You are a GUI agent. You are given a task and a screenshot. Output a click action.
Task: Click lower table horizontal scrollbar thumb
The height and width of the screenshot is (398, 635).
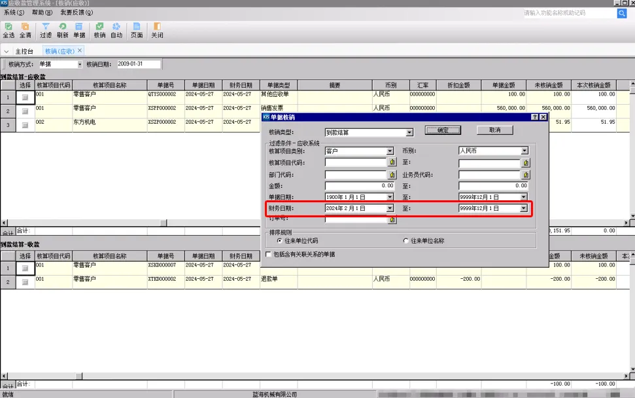[x=79, y=376]
